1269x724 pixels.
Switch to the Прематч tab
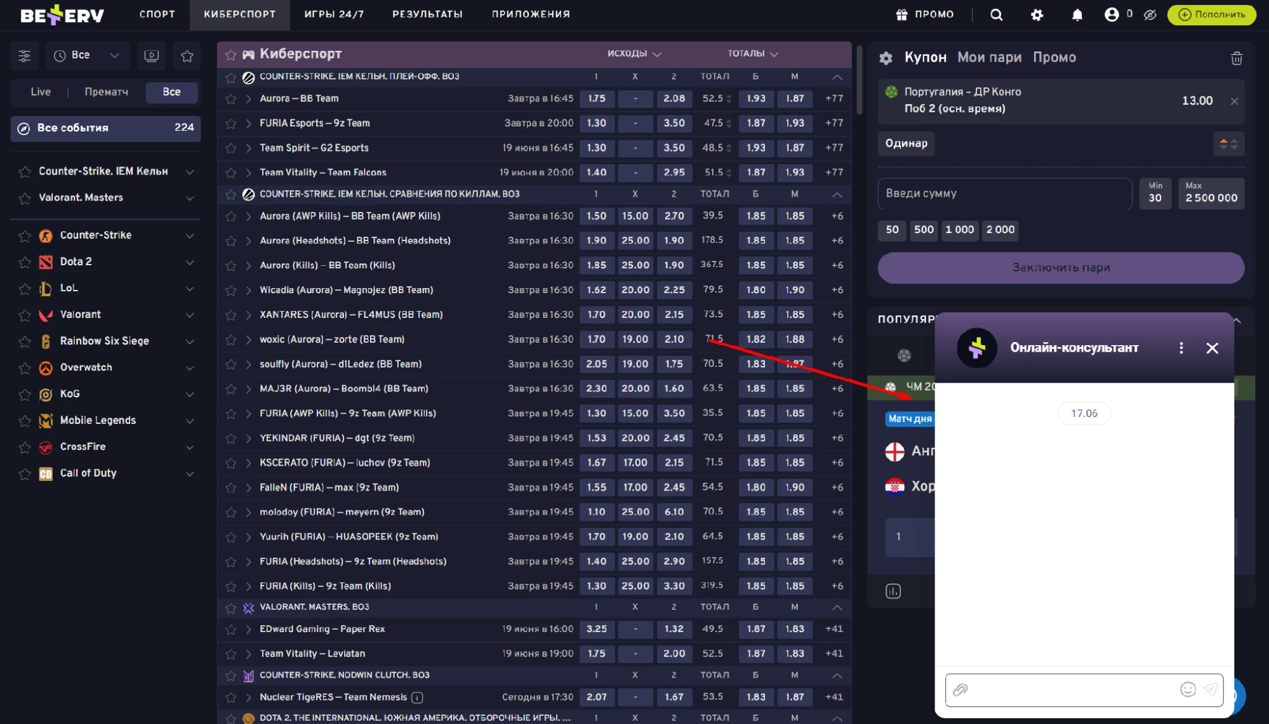click(x=106, y=92)
